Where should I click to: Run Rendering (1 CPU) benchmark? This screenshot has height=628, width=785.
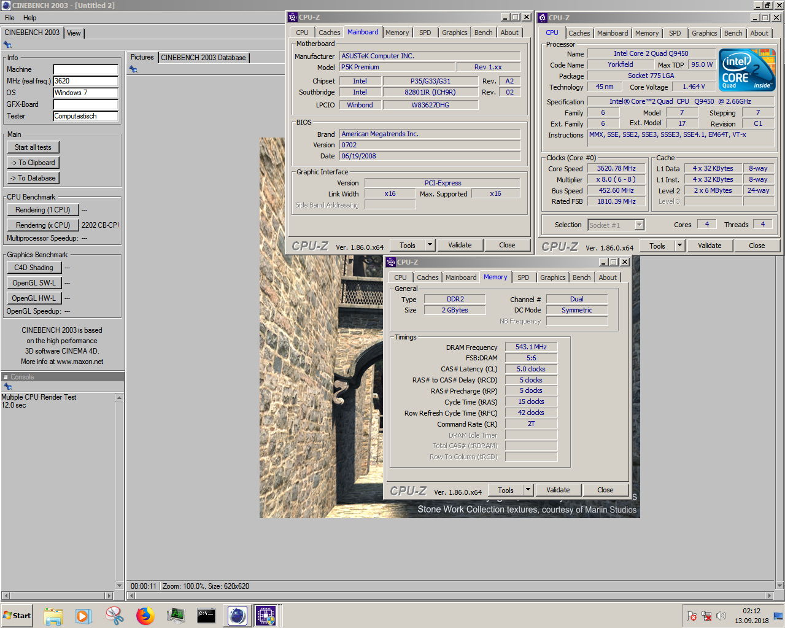pos(43,210)
